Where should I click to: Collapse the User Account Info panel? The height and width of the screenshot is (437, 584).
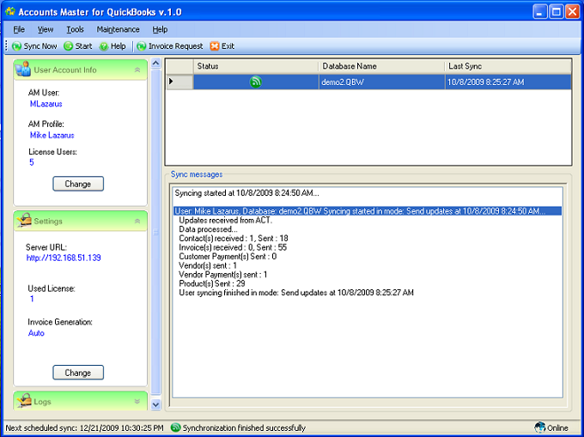click(x=136, y=70)
